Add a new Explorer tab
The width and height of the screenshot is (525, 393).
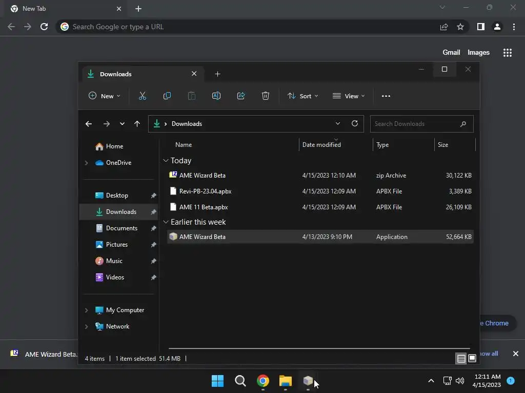[x=217, y=74]
